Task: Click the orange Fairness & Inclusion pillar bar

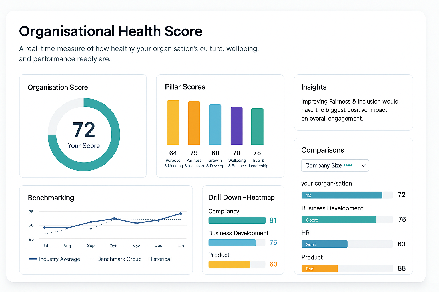Action: [194, 123]
